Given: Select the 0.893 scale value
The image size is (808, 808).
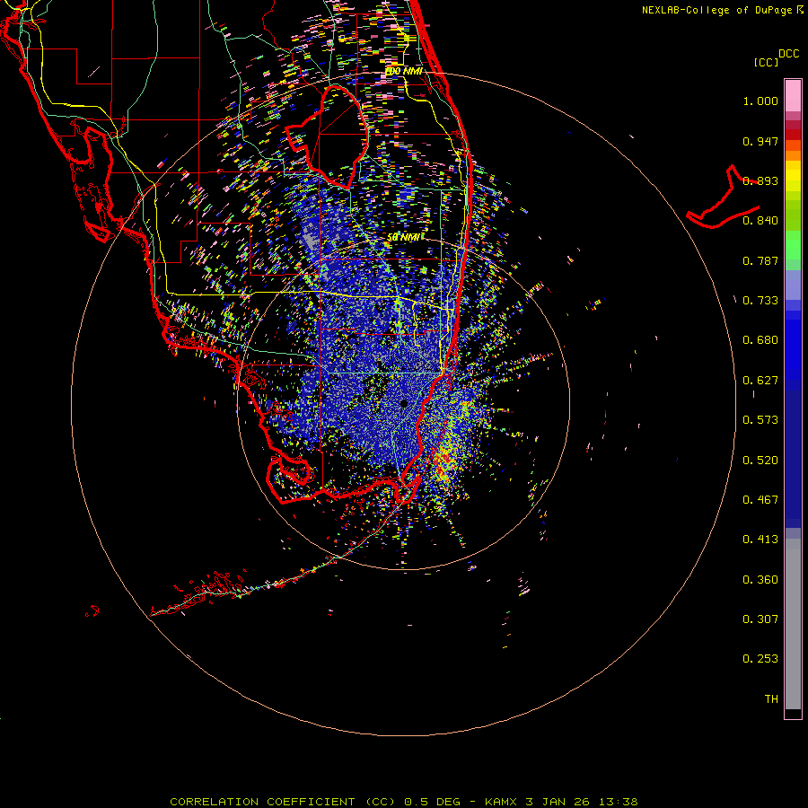Looking at the screenshot, I should [x=760, y=180].
